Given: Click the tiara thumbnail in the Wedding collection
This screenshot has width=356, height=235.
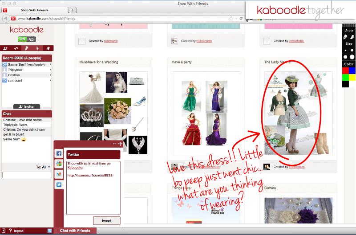Looking at the screenshot, I should (x=92, y=115).
